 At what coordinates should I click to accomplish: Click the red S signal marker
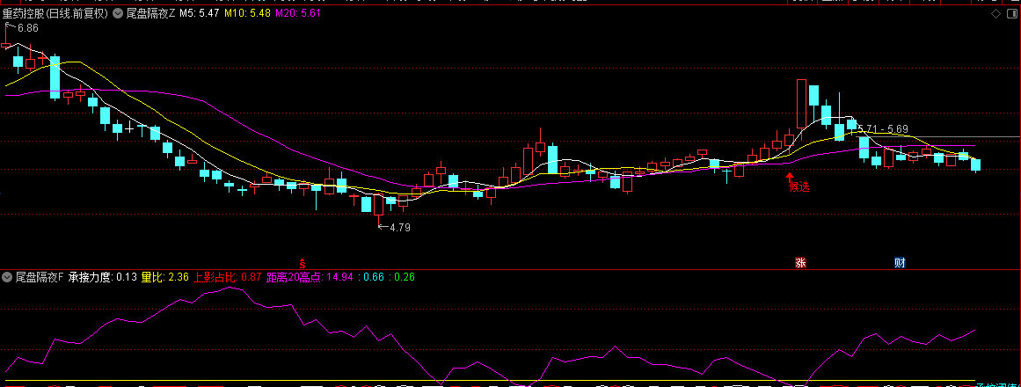pyautogui.click(x=303, y=263)
